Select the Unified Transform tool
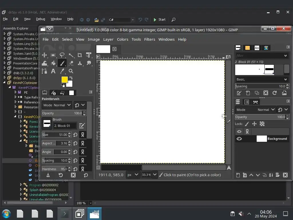Screen dimensions: 293x220 coord(89,55)
